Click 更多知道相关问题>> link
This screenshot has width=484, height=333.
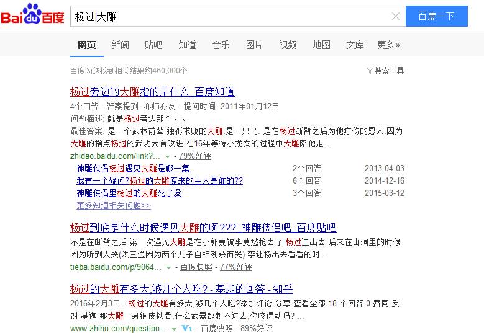click(x=114, y=205)
